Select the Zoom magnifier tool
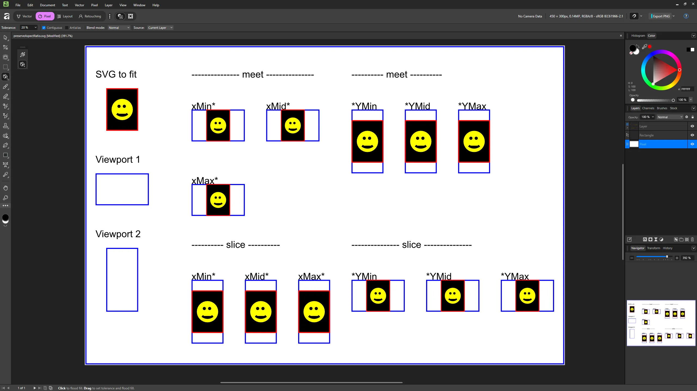 tap(5, 198)
